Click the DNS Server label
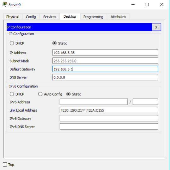The width and height of the screenshot is (170, 170). pos(18,77)
